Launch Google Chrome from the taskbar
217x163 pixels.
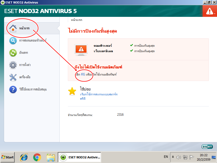point(37,157)
